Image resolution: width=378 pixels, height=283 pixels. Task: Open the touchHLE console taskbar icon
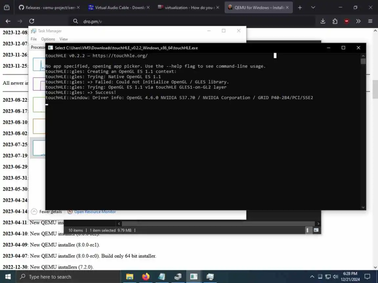pos(194,277)
